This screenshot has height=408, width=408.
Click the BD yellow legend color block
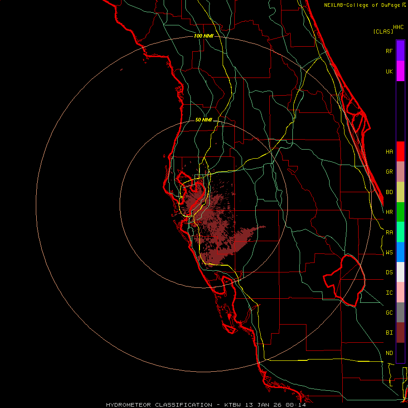[x=400, y=192]
